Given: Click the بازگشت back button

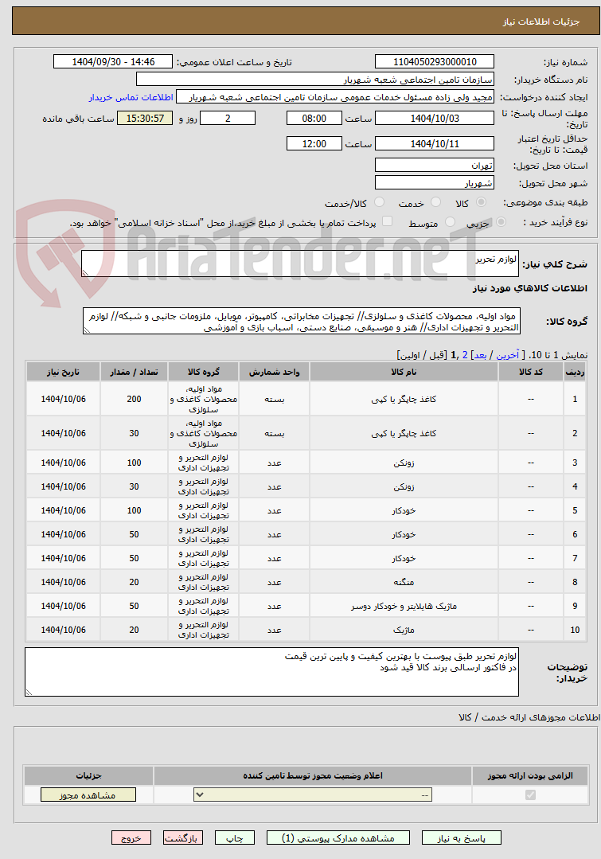Looking at the screenshot, I should coord(183,838).
